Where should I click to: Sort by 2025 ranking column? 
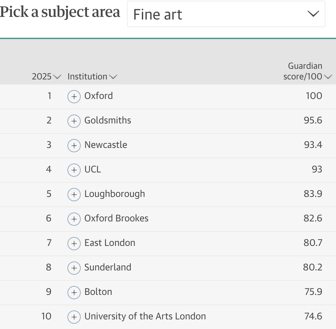tap(47, 76)
